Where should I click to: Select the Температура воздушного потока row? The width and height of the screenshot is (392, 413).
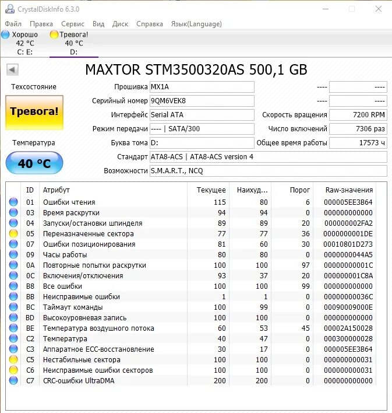click(190, 328)
